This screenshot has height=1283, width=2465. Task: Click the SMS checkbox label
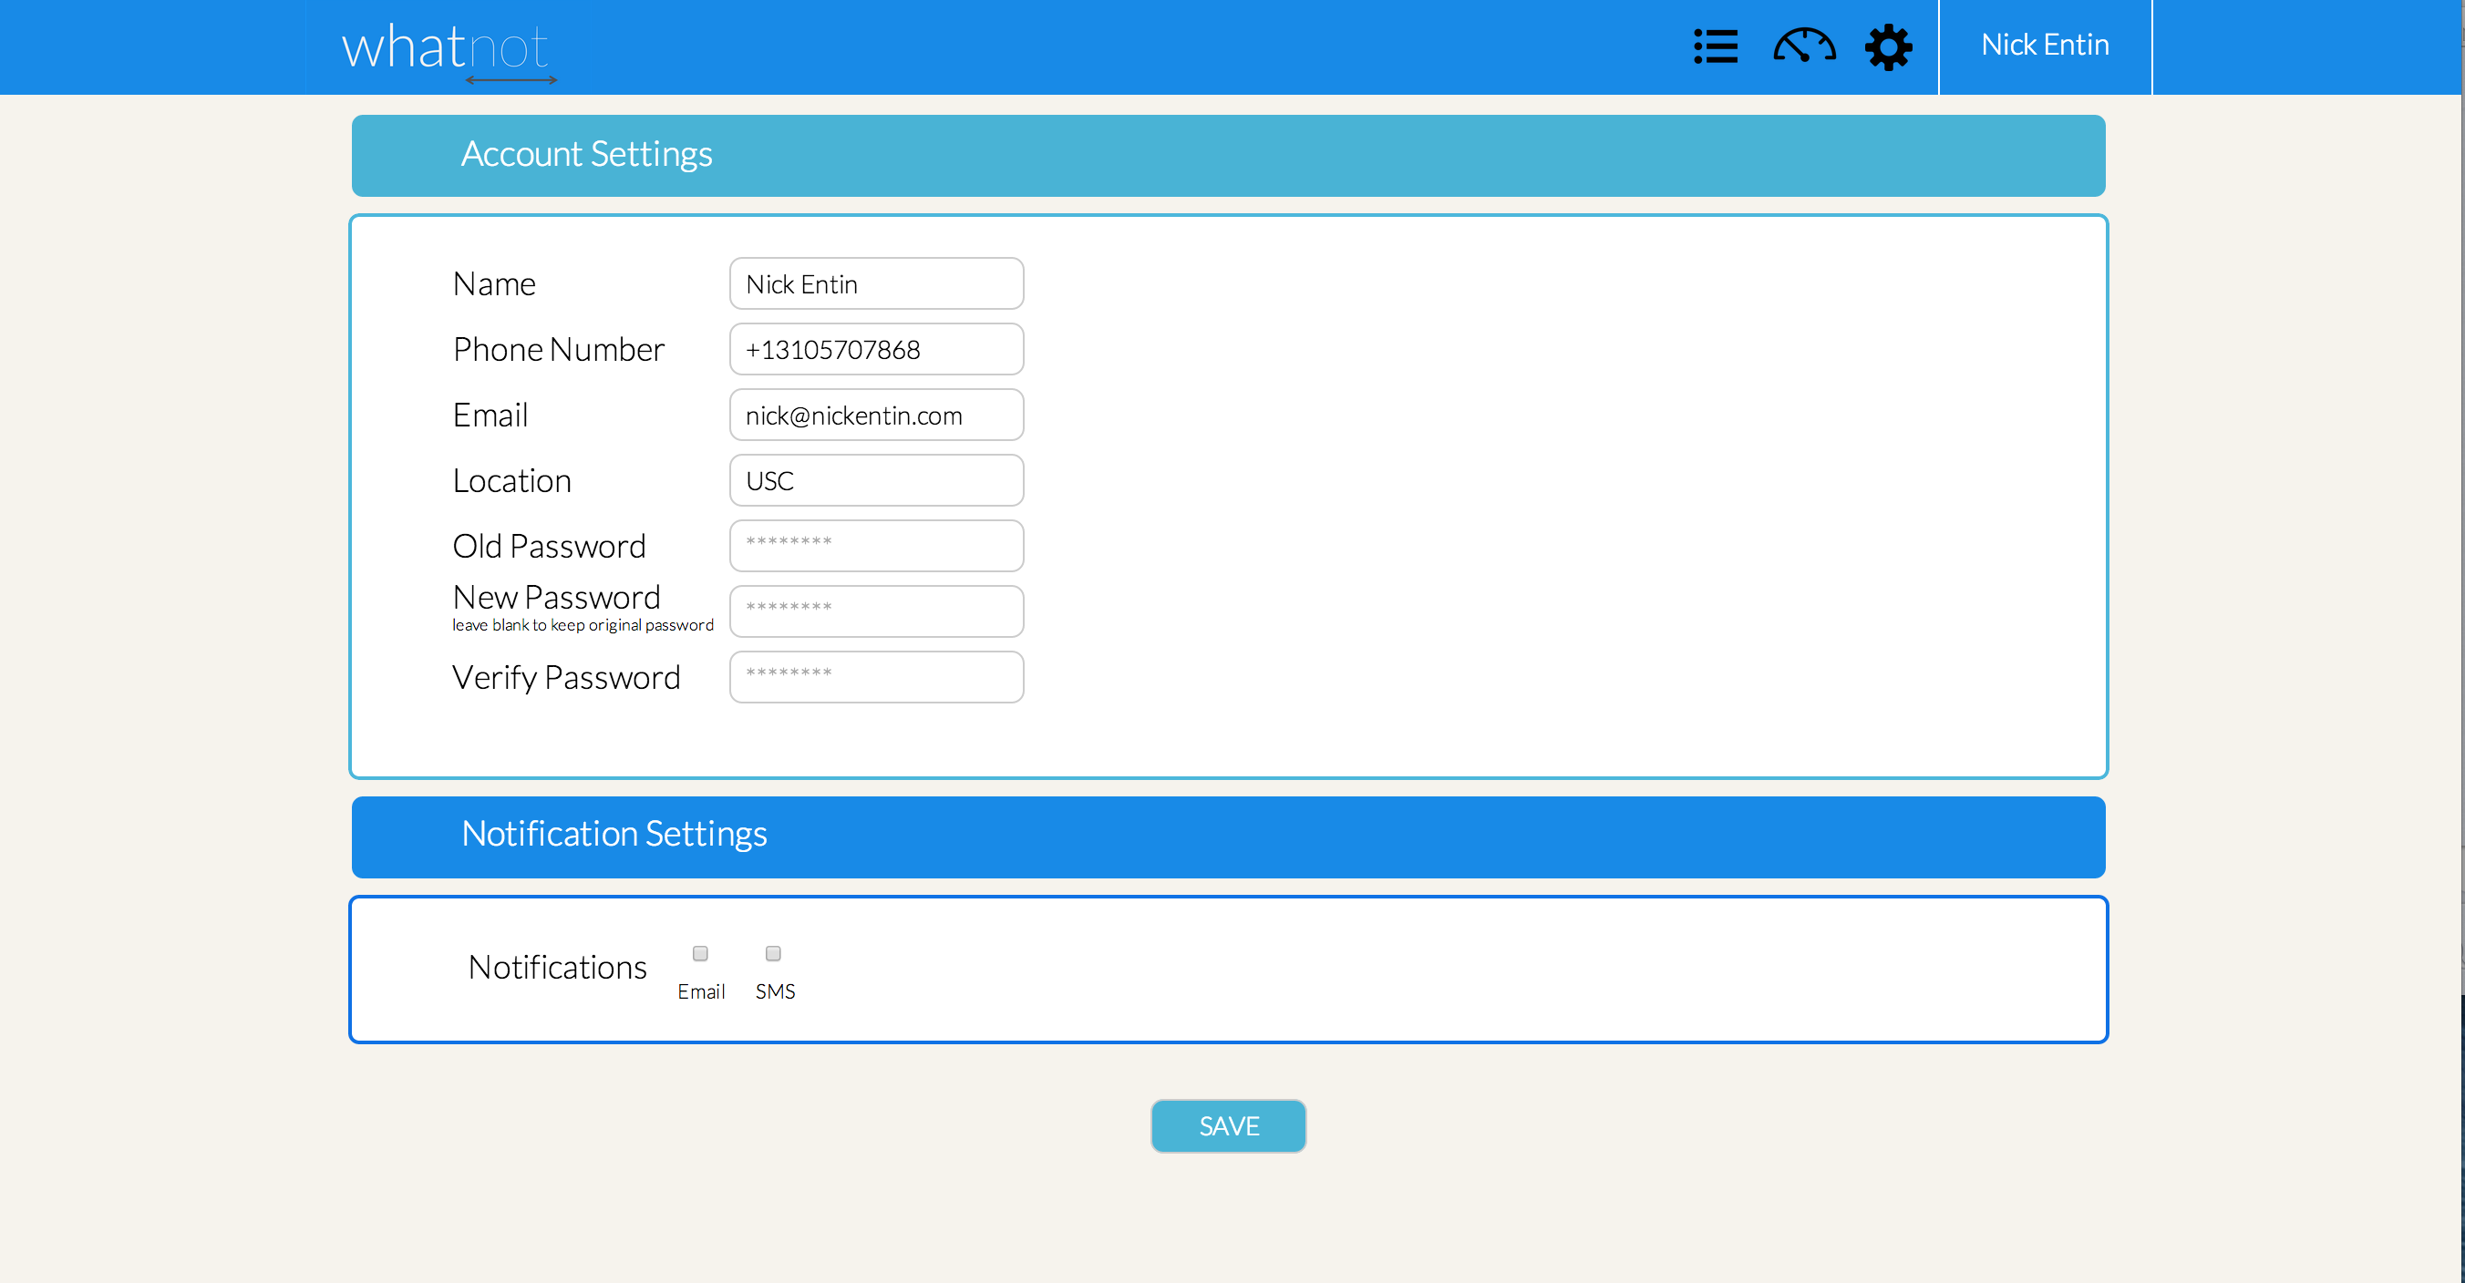coord(775,991)
